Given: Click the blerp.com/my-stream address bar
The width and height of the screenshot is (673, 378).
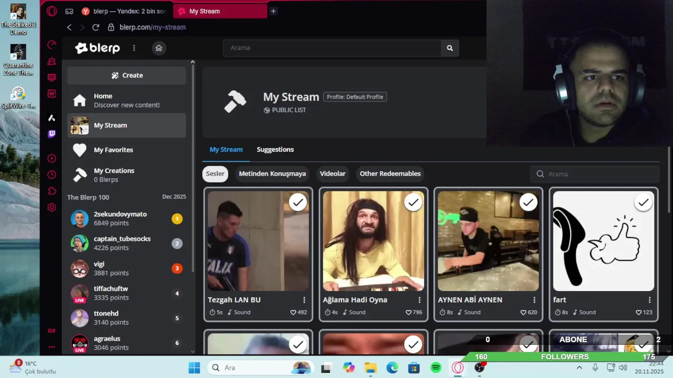Looking at the screenshot, I should click(152, 27).
